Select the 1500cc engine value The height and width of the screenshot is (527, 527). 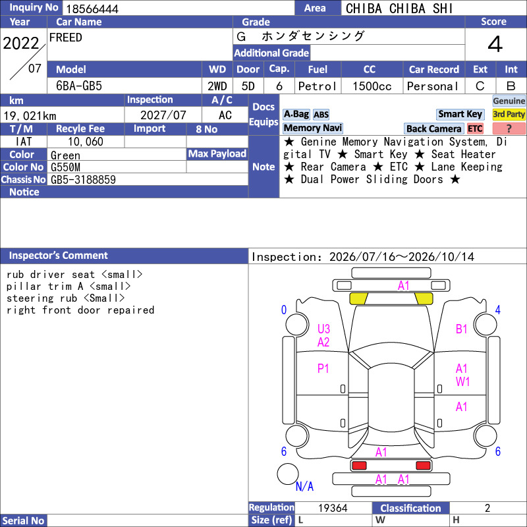[x=372, y=86]
